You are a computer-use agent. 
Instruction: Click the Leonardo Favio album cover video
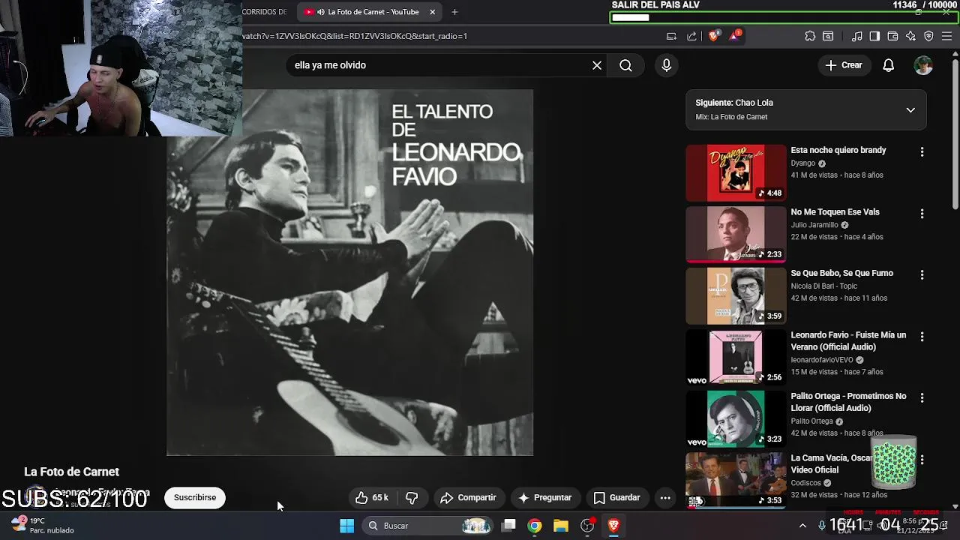click(x=350, y=273)
